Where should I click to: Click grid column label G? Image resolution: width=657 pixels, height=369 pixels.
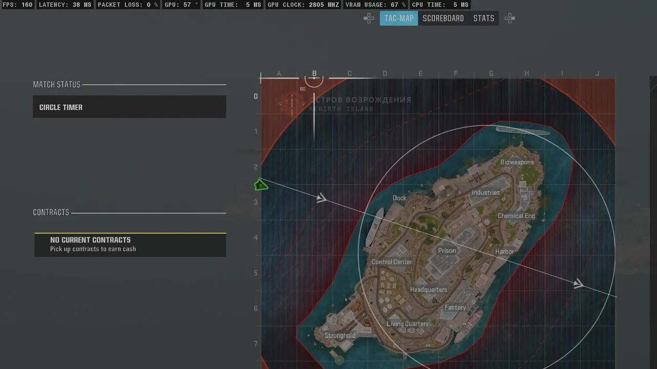[491, 73]
